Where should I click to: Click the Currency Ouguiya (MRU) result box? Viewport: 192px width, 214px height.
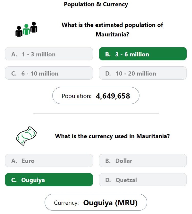pyautogui.click(x=96, y=202)
